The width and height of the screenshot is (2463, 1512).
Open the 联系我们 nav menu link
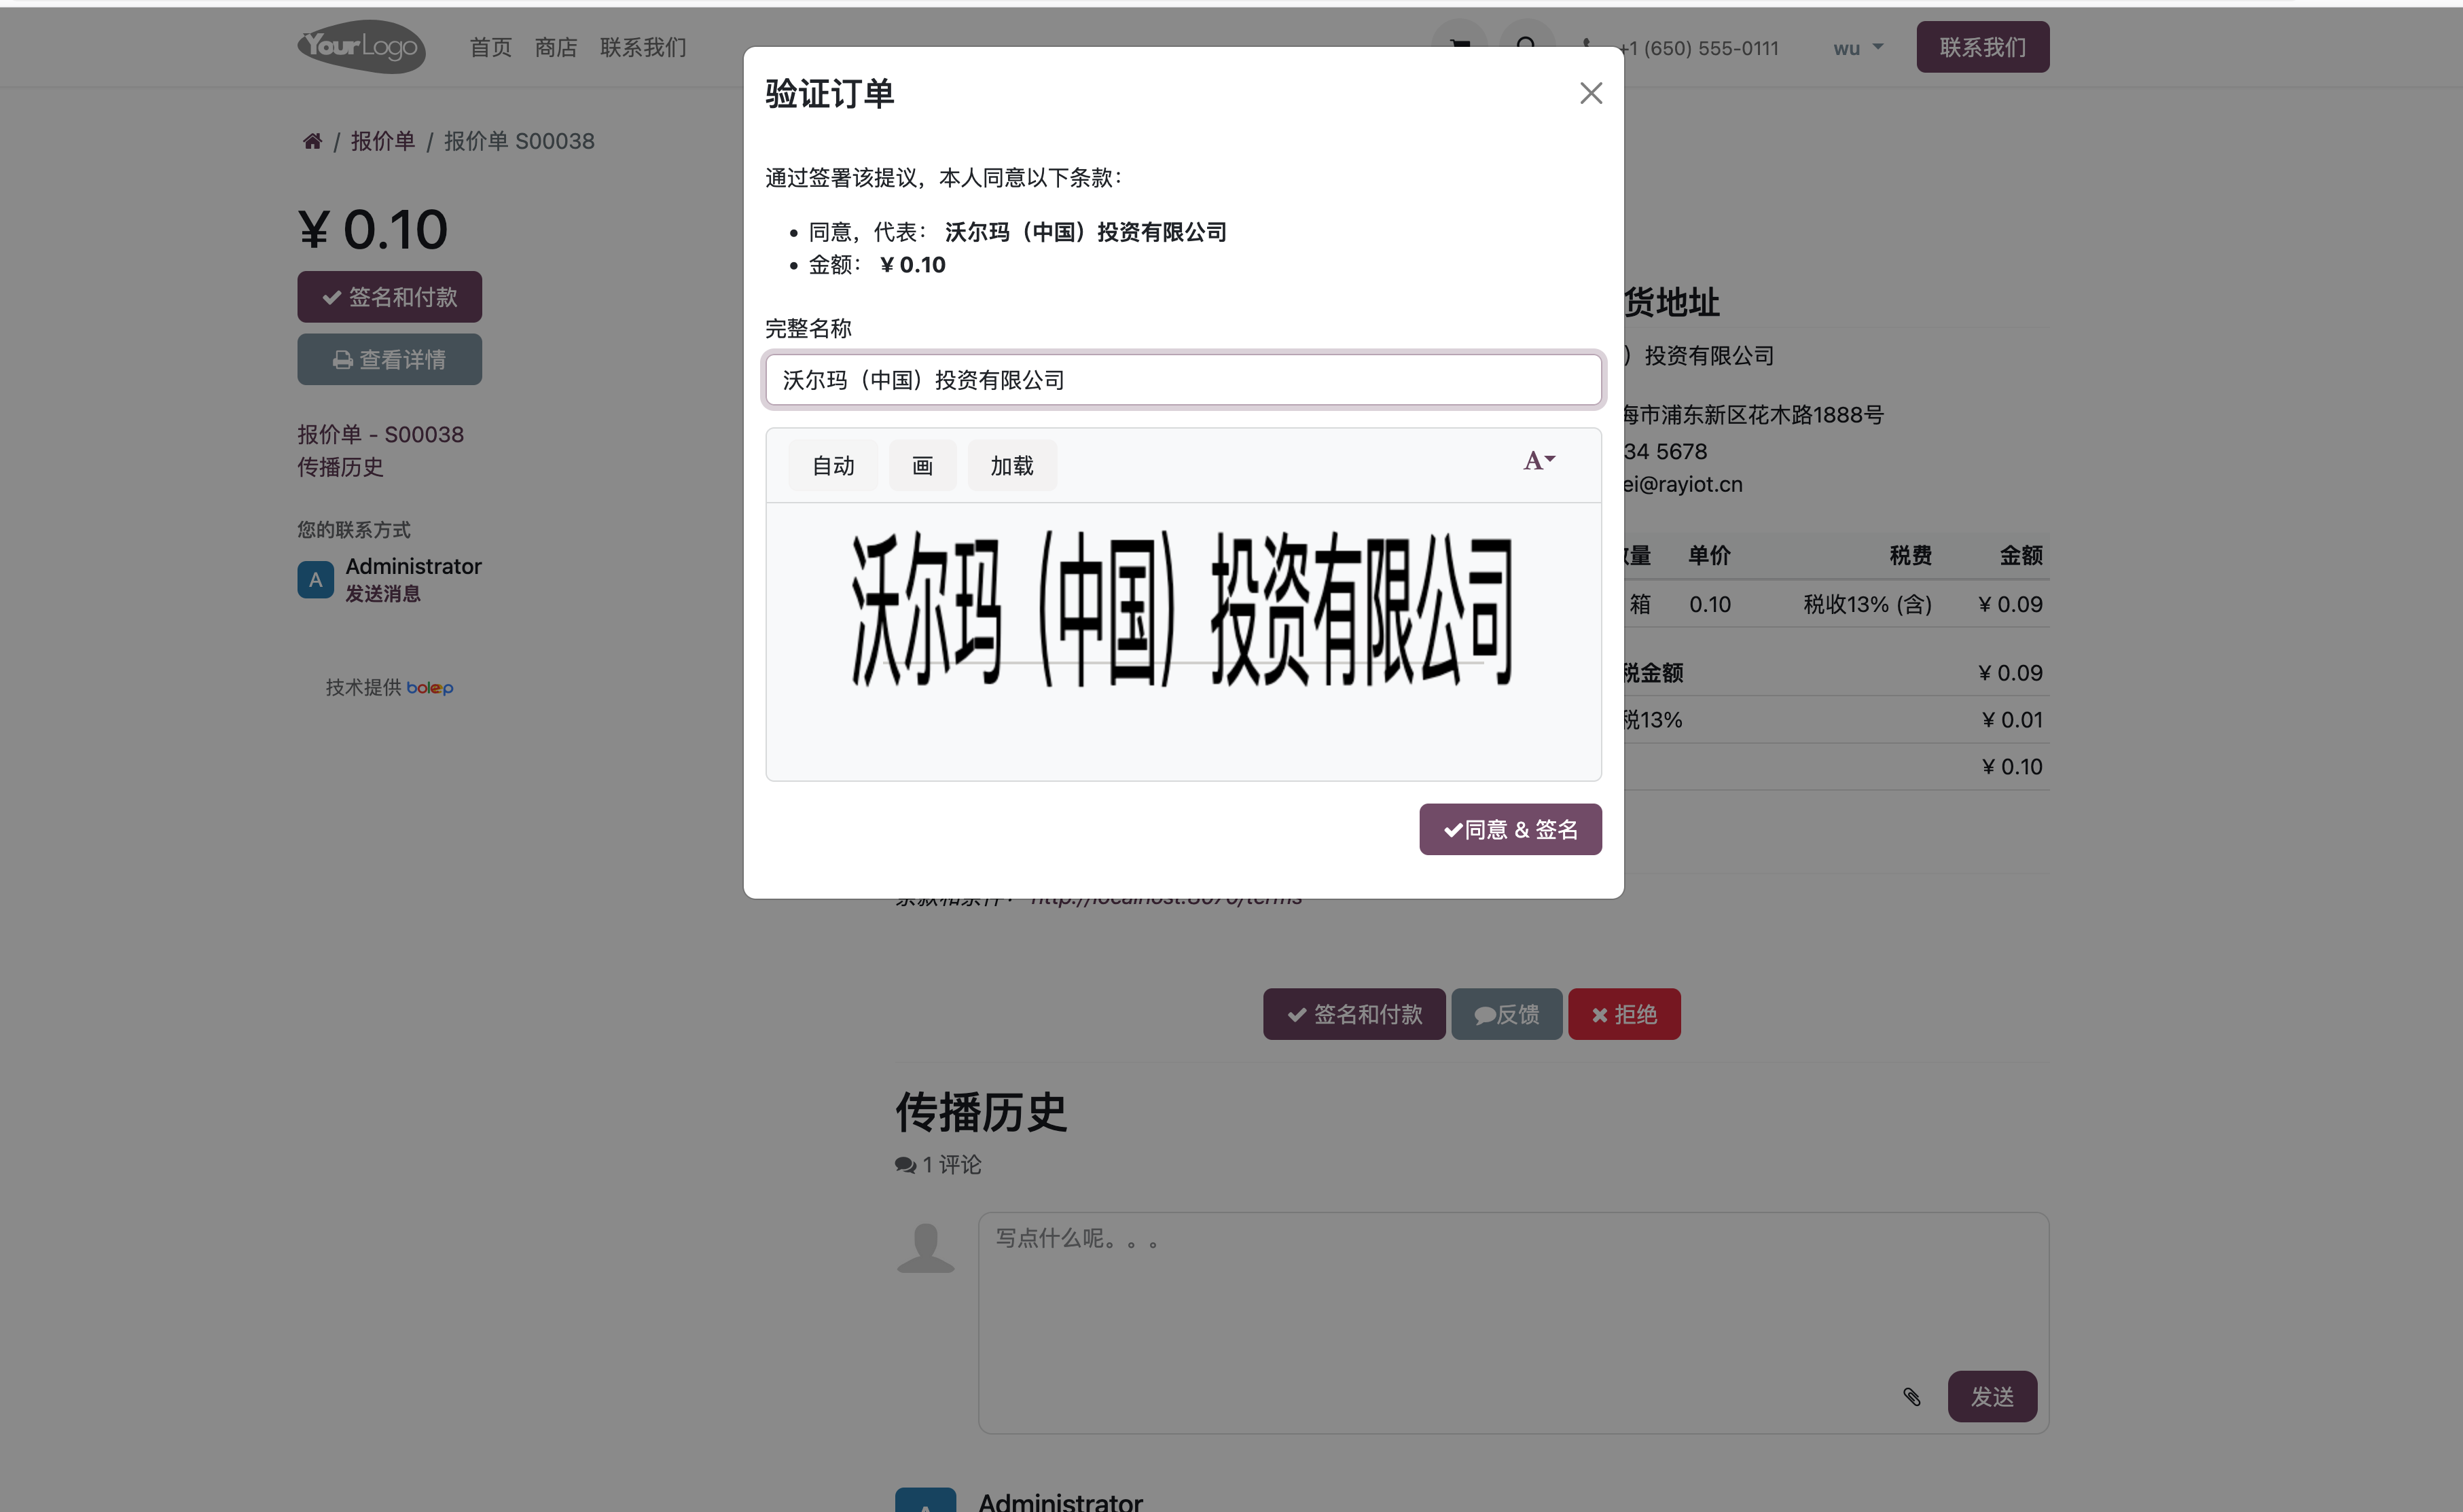click(643, 47)
